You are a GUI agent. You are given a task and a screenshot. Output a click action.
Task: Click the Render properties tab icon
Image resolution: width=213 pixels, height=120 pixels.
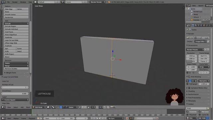(x=193, y=25)
